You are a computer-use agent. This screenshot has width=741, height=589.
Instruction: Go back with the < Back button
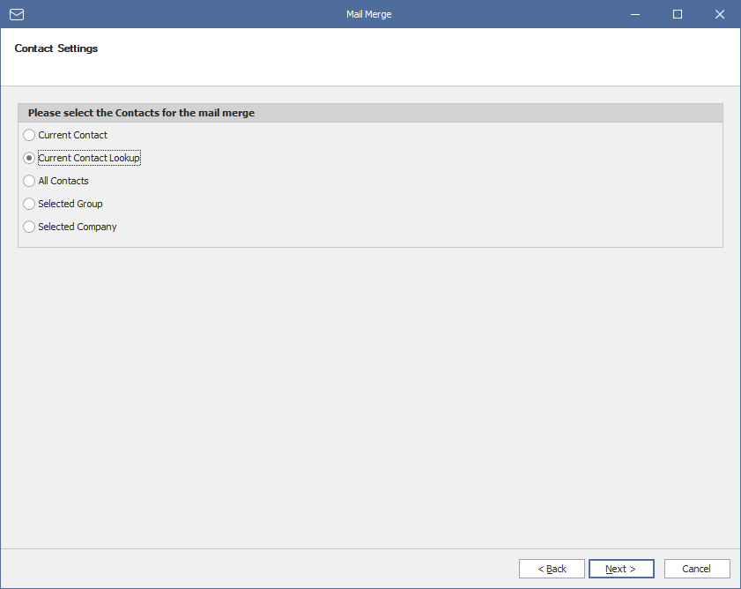552,569
